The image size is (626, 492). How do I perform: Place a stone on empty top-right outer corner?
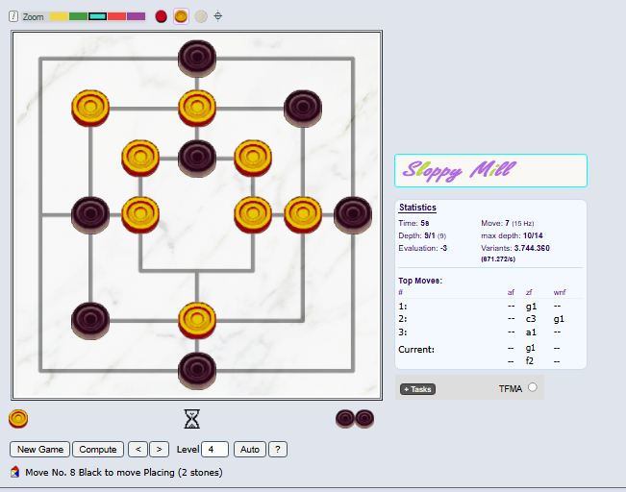coord(353,59)
